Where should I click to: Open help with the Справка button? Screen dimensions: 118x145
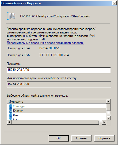pyautogui.click(x=104, y=138)
